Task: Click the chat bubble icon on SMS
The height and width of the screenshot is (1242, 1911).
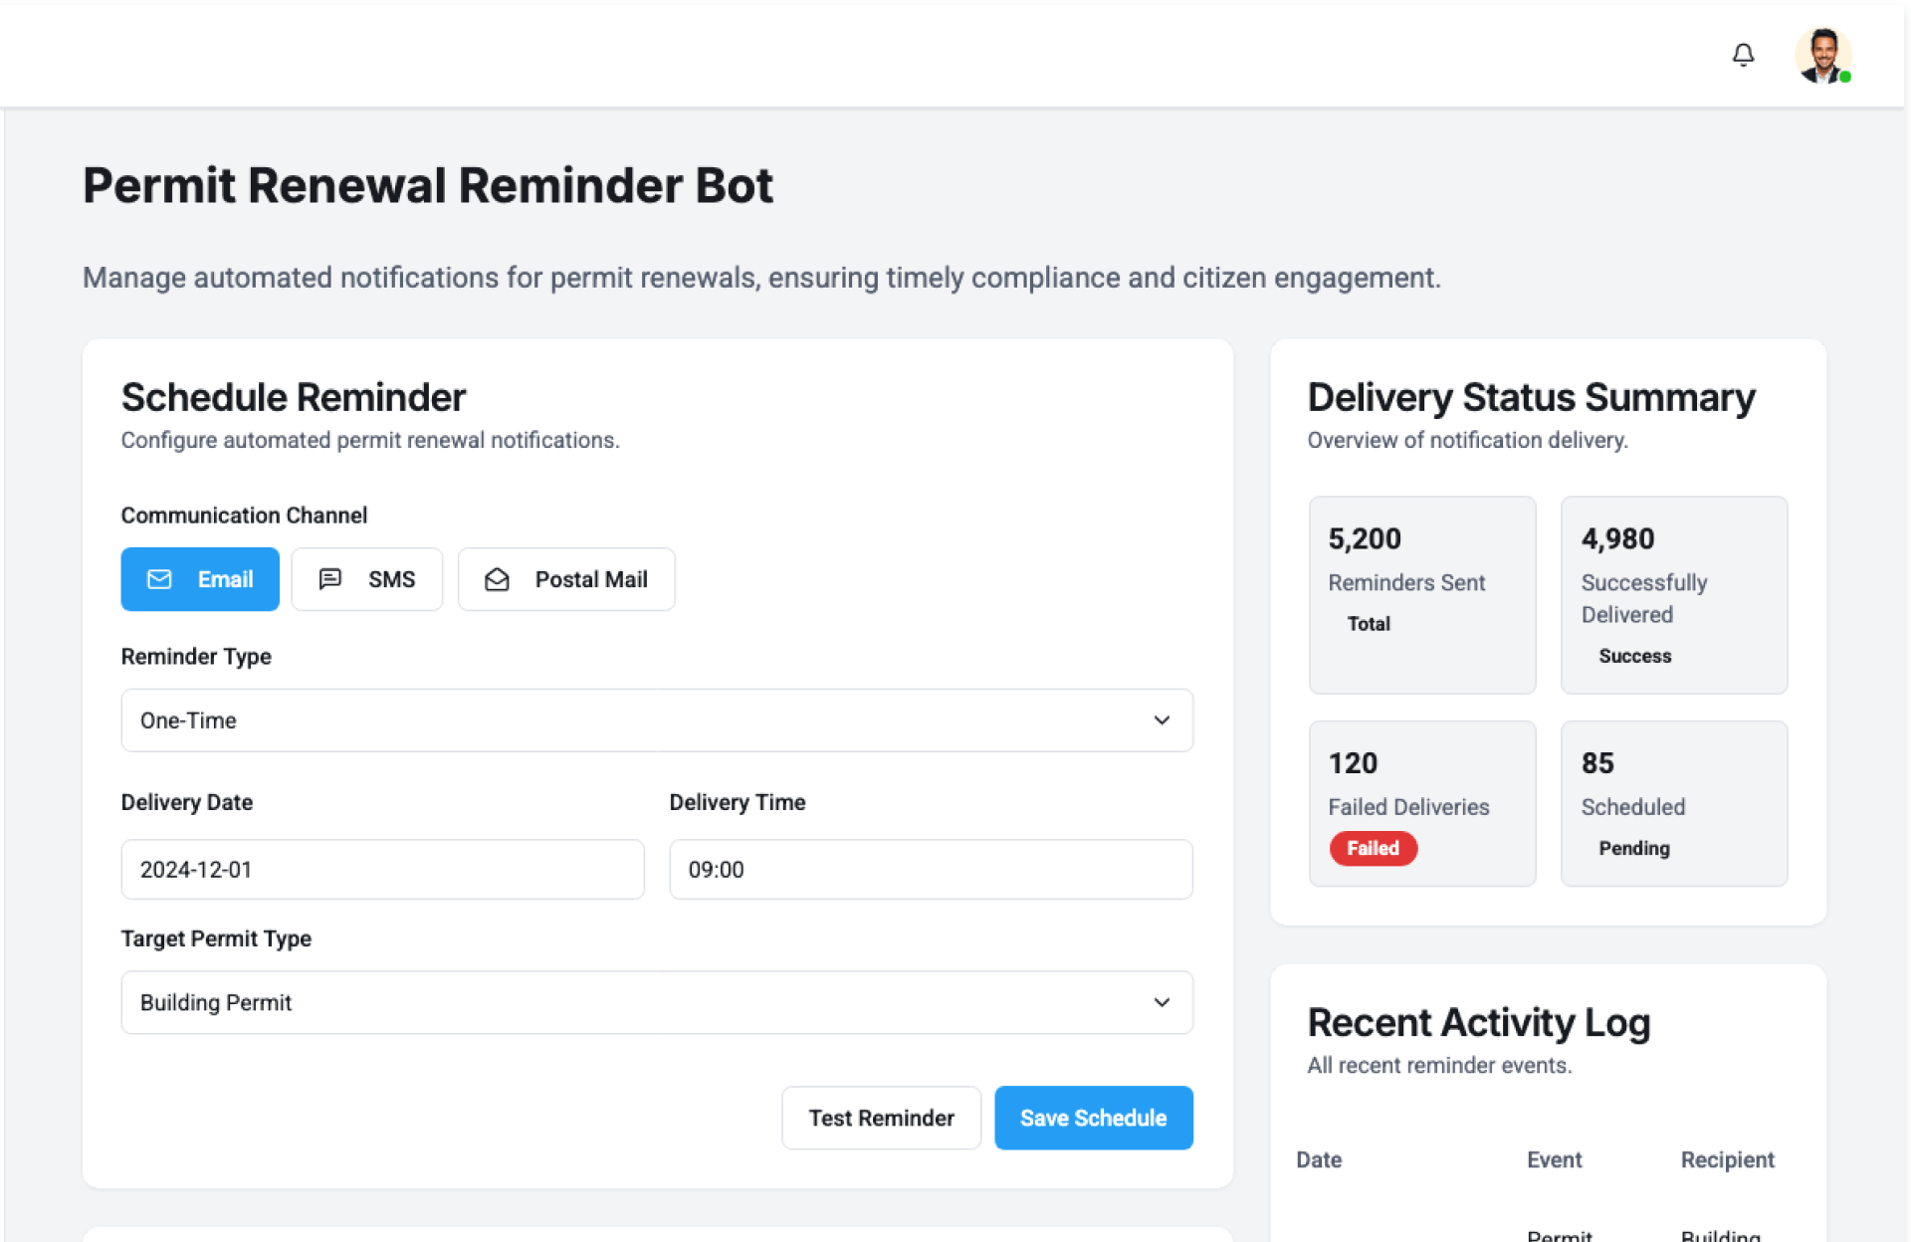Action: (x=330, y=579)
